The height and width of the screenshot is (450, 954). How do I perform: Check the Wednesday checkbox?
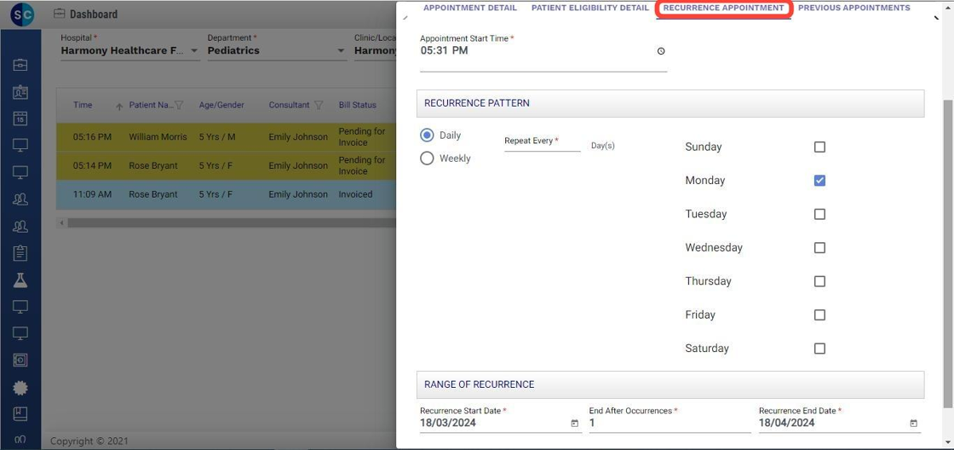[819, 248]
